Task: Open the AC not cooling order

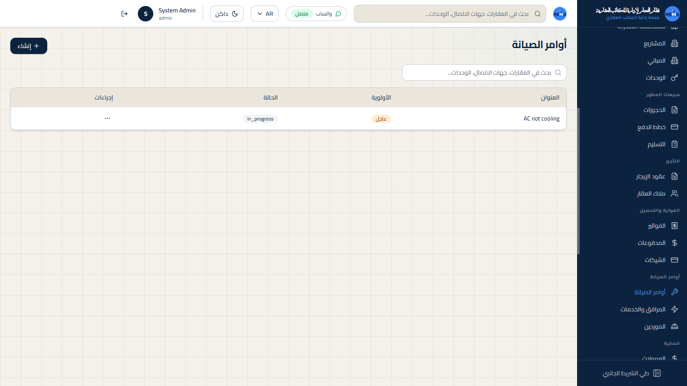Action: (541, 119)
